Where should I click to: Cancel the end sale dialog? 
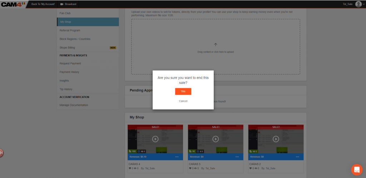[183, 101]
